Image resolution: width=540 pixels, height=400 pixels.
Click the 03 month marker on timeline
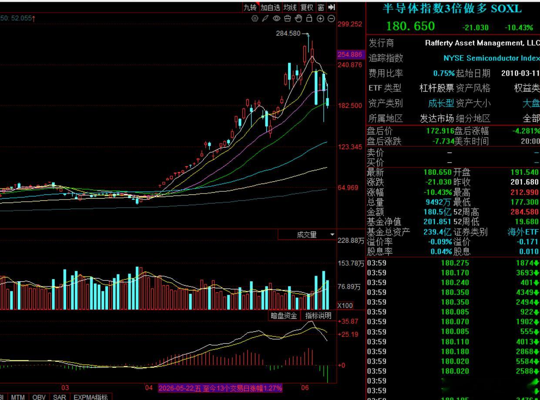coord(65,387)
